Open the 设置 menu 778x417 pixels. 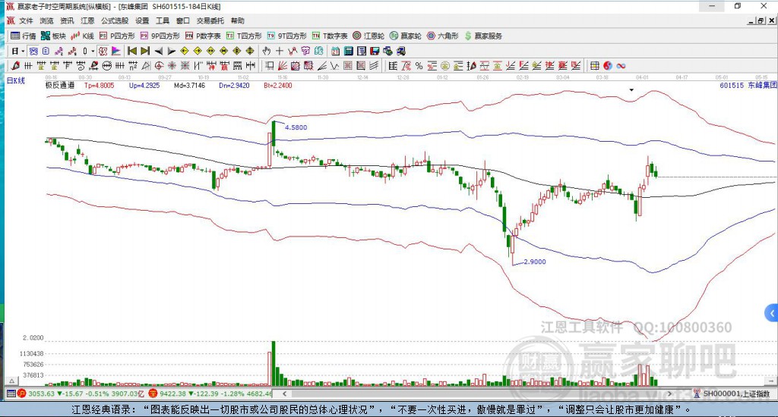pos(142,20)
